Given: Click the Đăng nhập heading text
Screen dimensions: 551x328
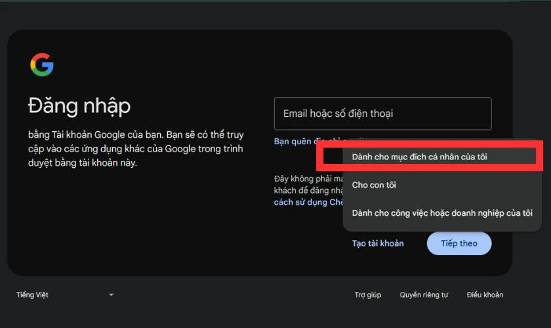Looking at the screenshot, I should 79,106.
